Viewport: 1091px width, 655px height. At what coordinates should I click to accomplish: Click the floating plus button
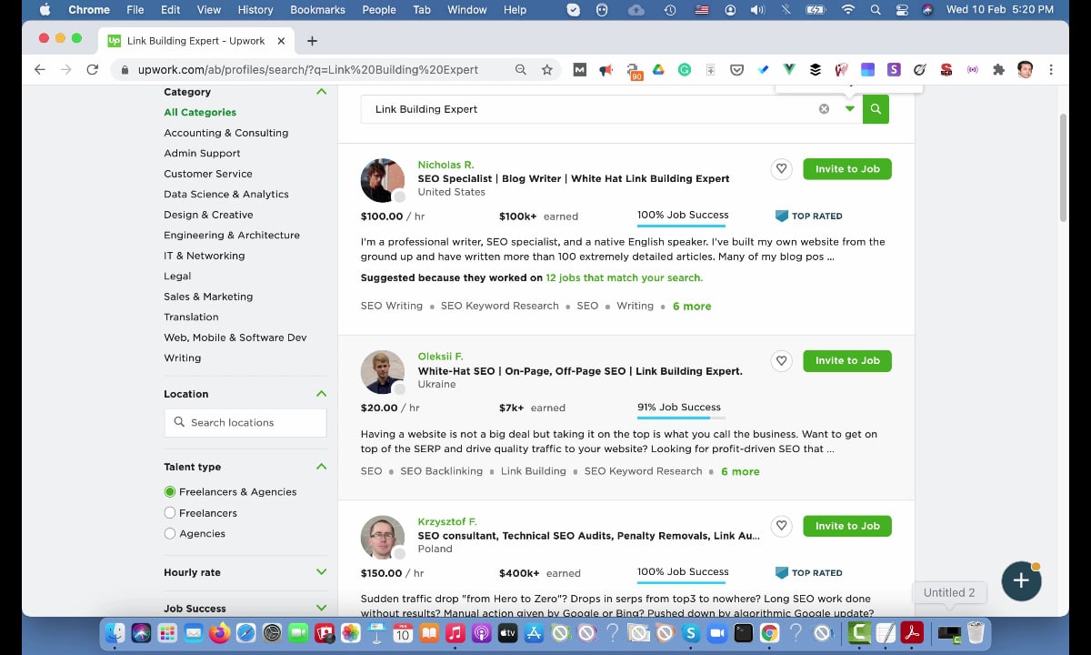point(1021,580)
